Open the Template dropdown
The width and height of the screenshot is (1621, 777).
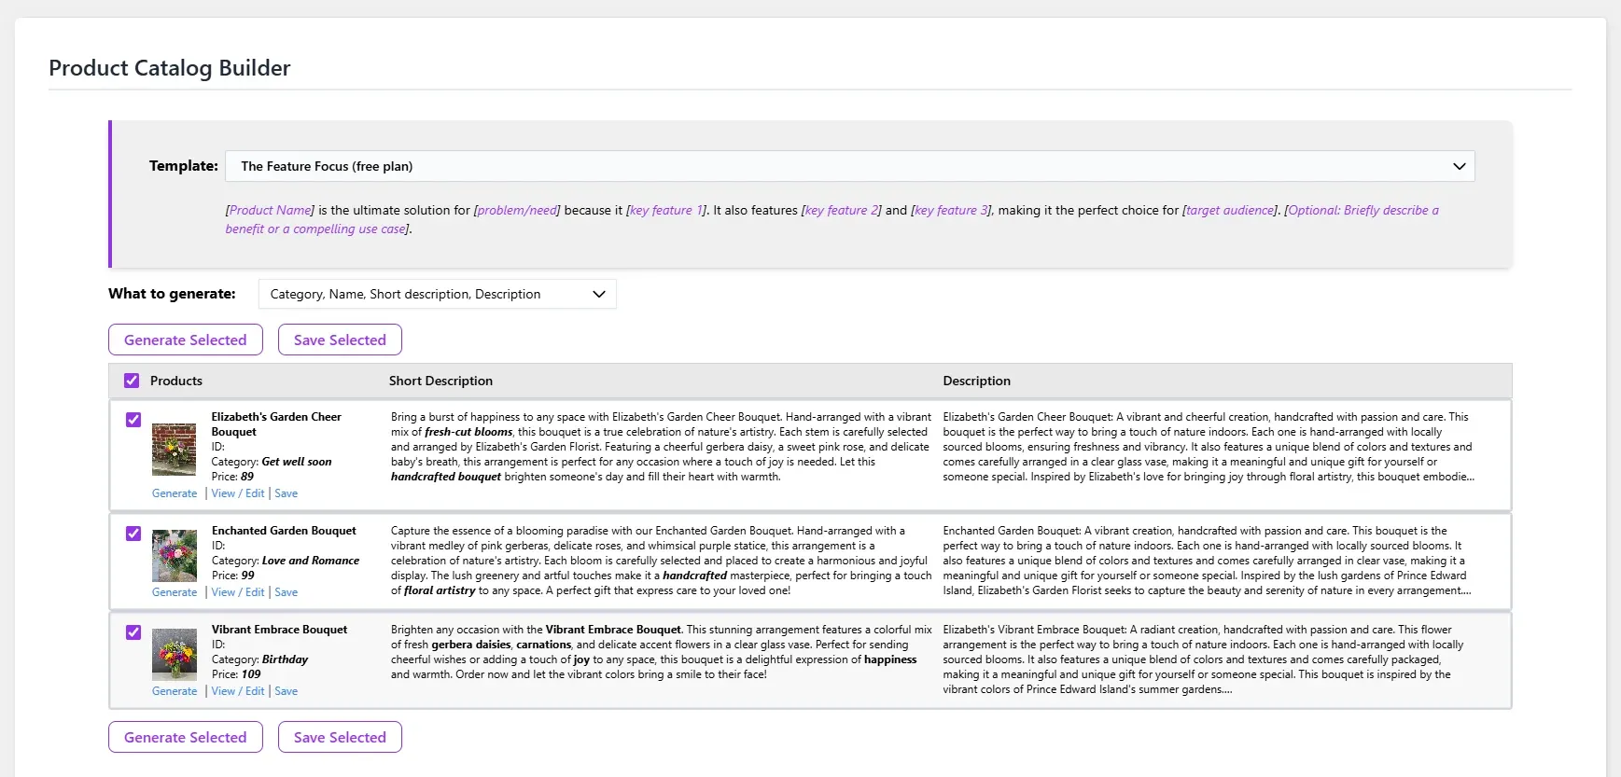point(849,166)
